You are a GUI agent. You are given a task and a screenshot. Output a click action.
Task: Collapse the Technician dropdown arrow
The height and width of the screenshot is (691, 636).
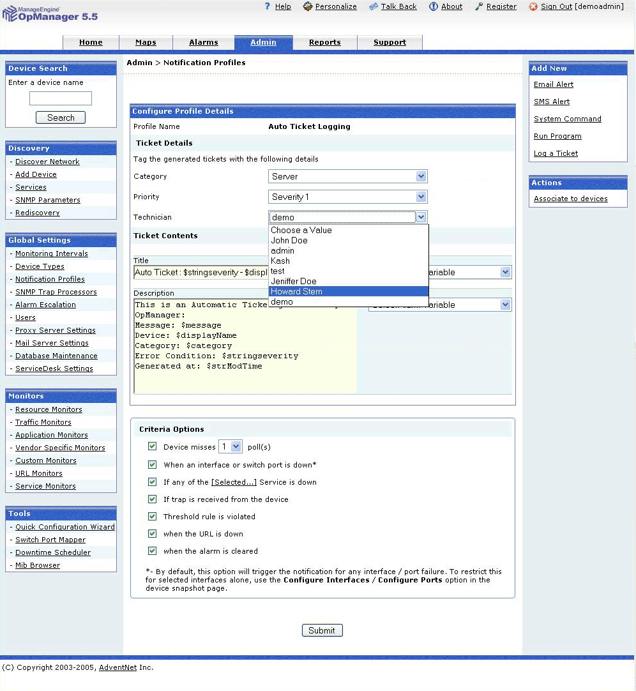421,217
